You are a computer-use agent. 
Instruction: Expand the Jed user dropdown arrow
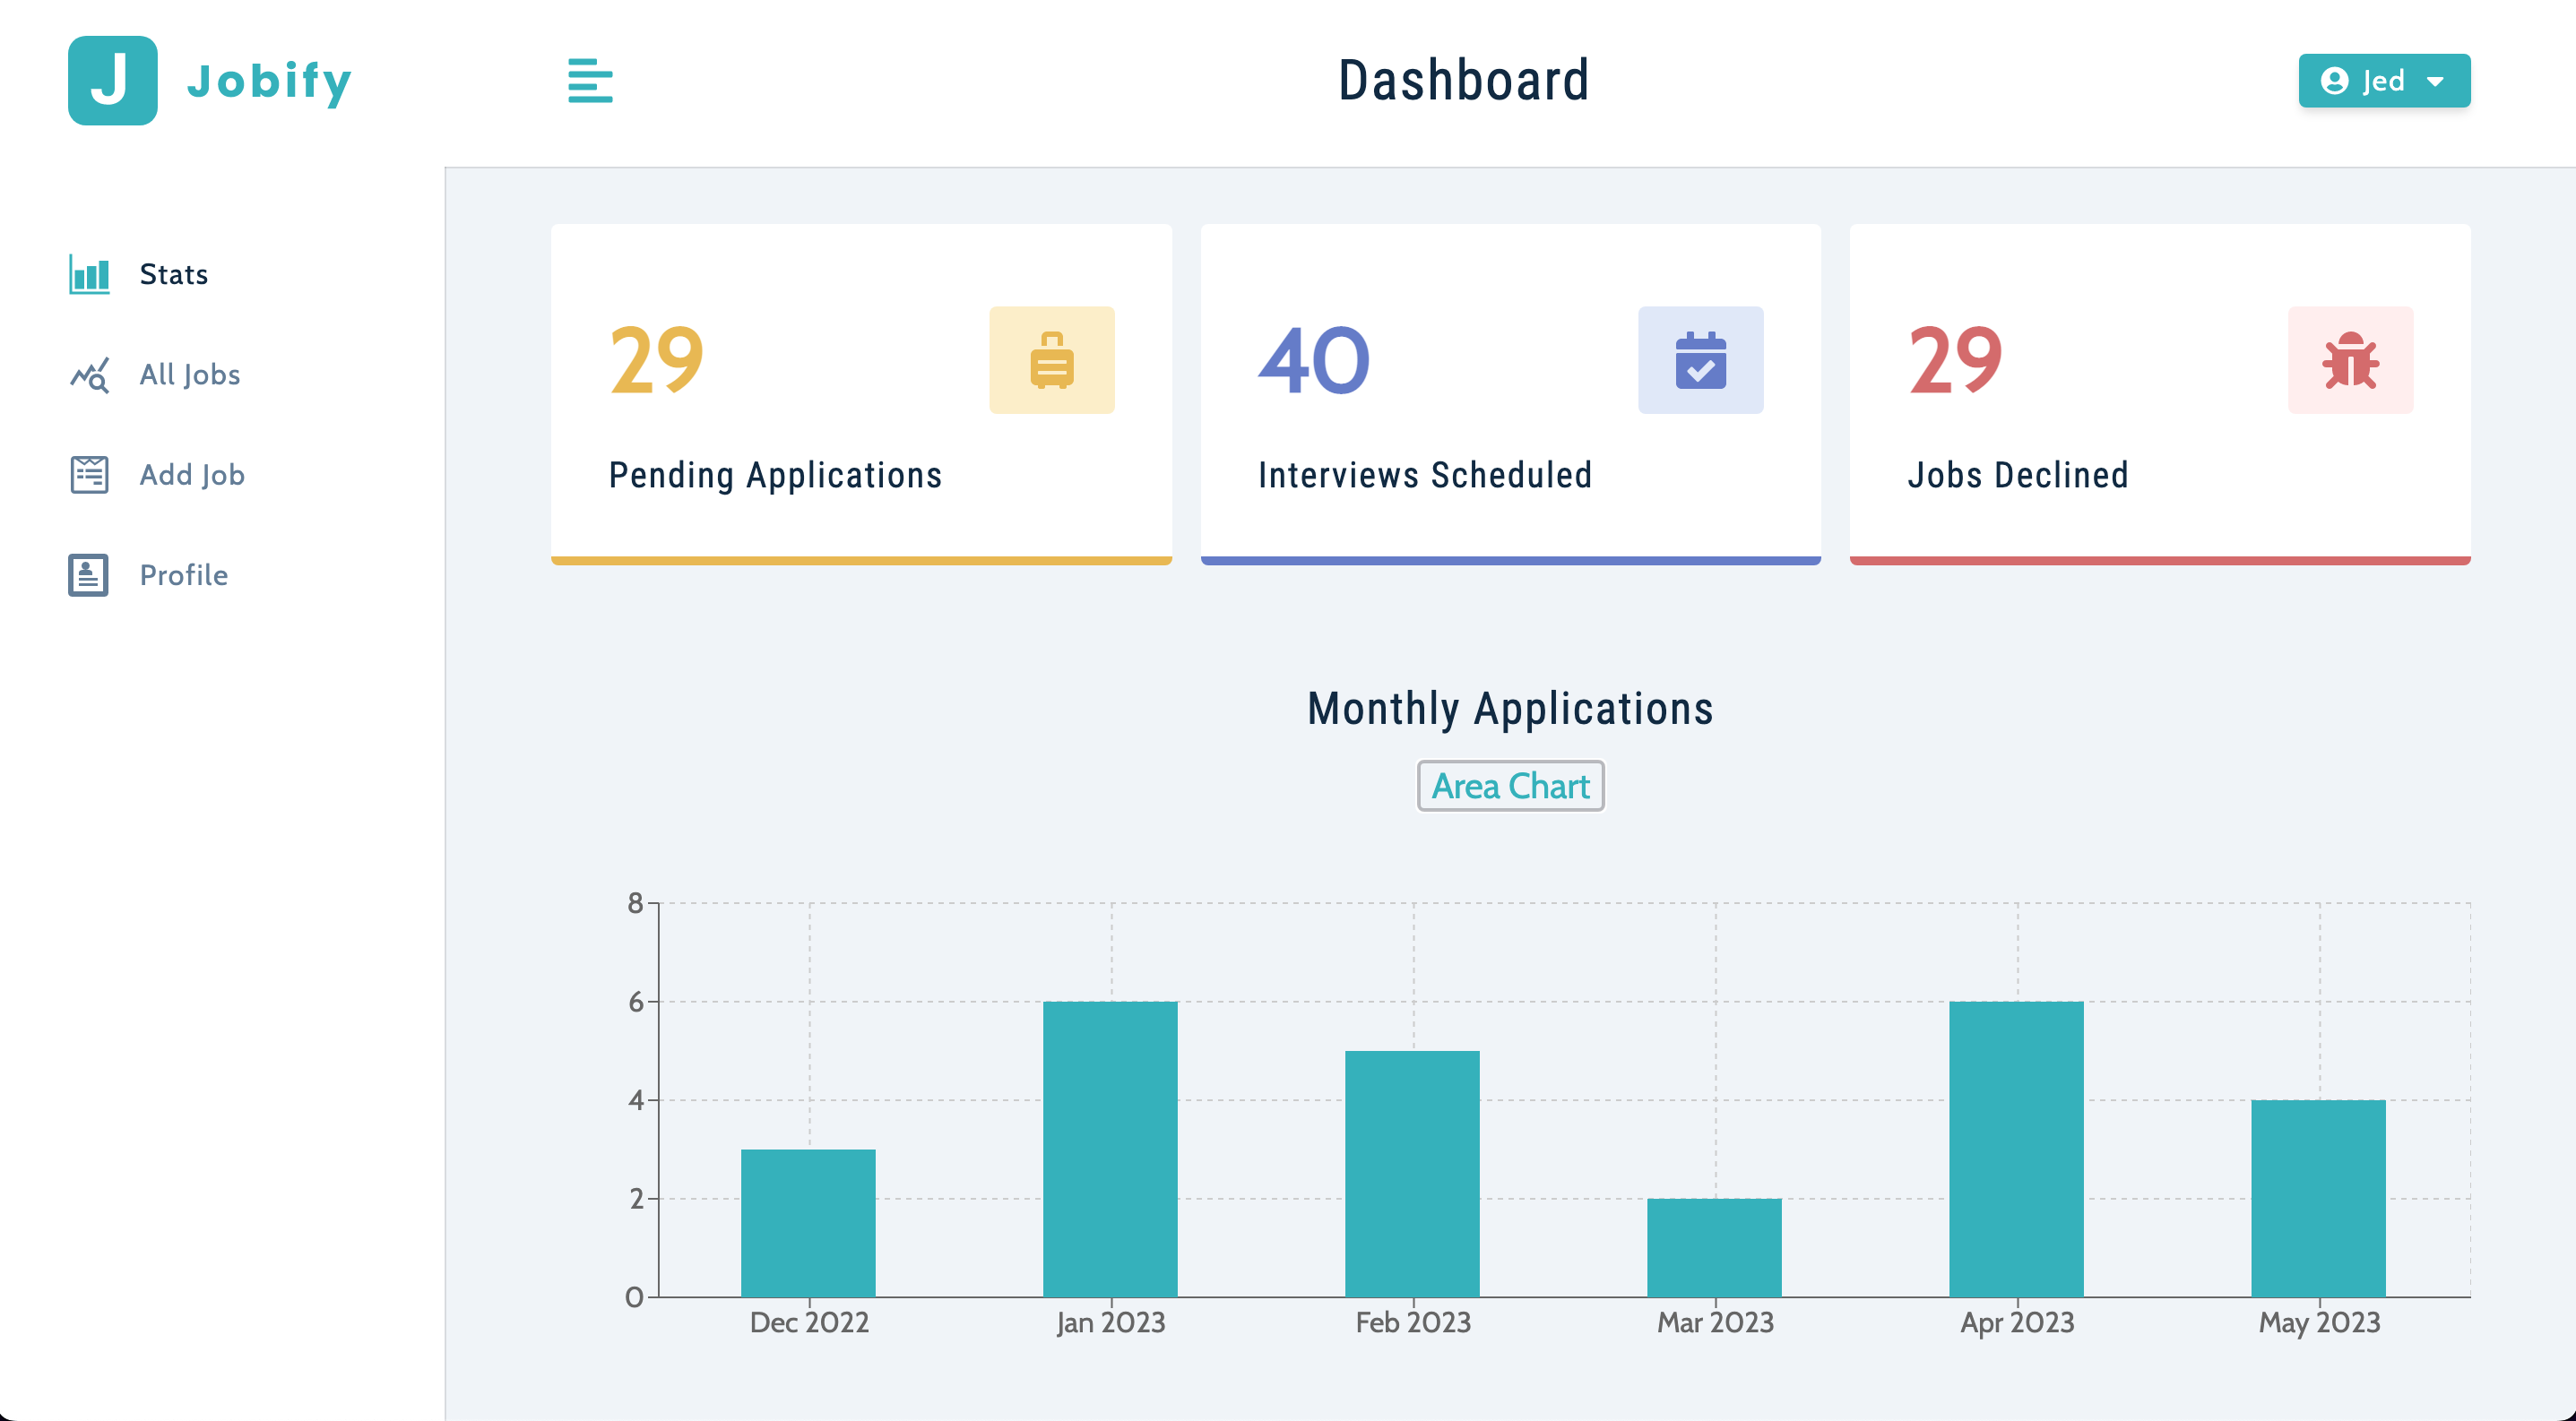(x=2436, y=82)
